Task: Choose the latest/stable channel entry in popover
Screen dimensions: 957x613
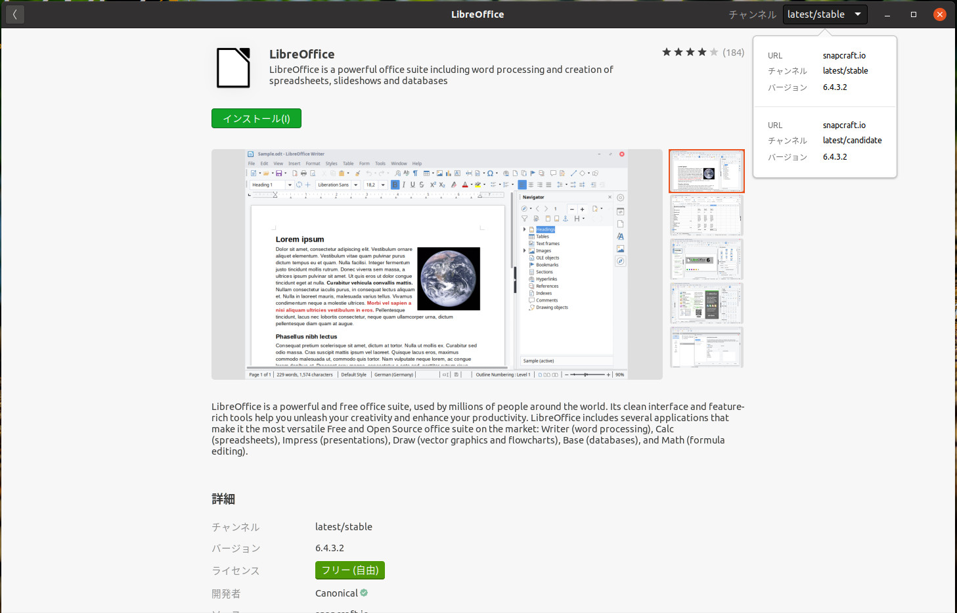Action: pyautogui.click(x=825, y=71)
